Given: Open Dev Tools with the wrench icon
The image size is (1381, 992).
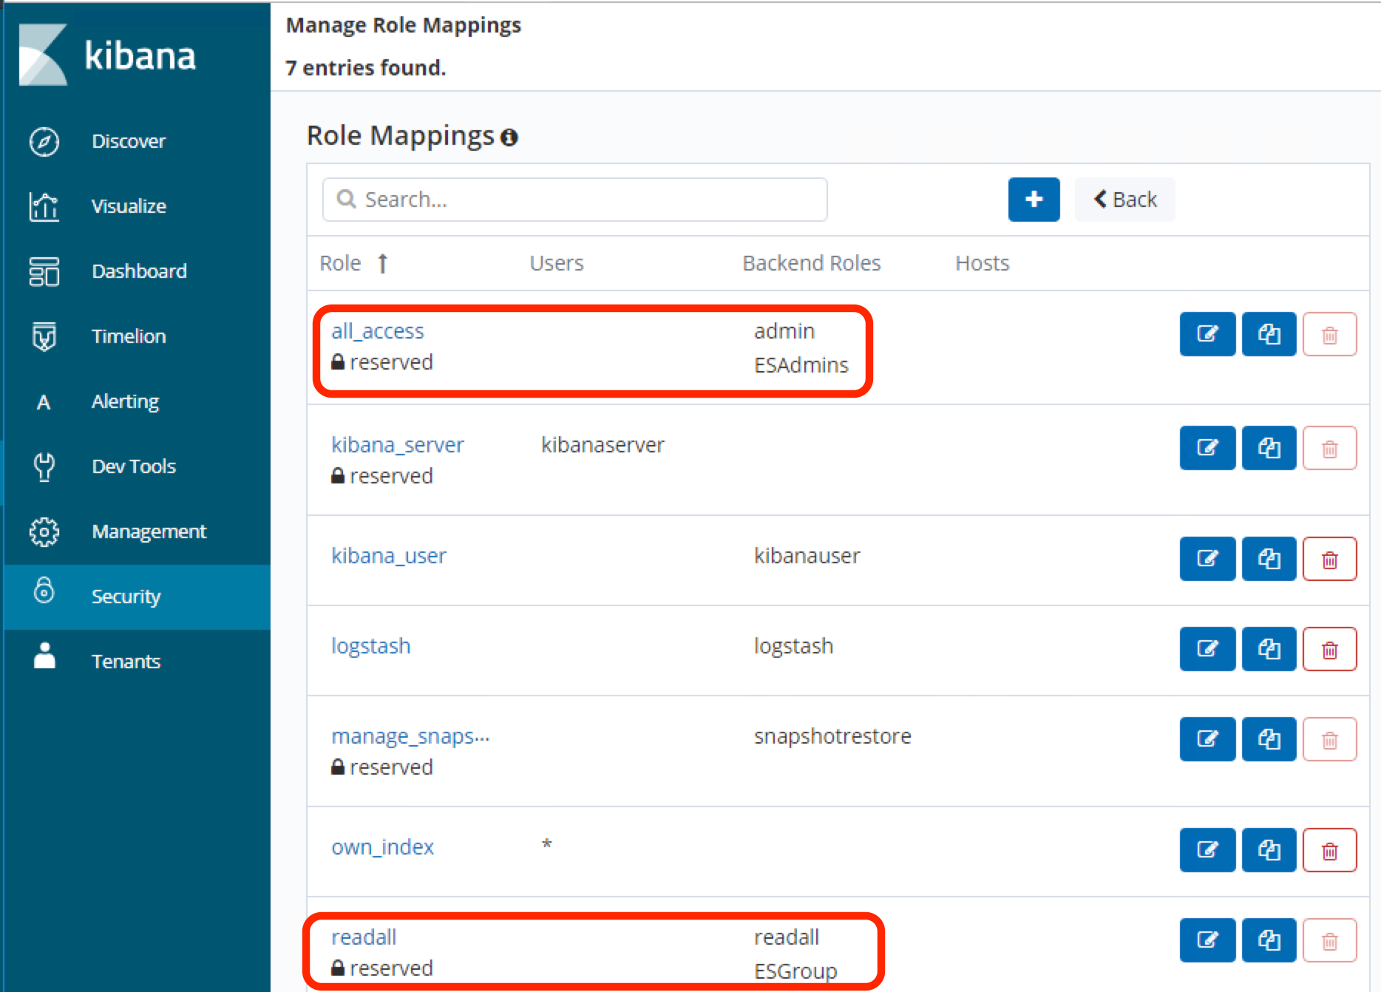Looking at the screenshot, I should (44, 466).
